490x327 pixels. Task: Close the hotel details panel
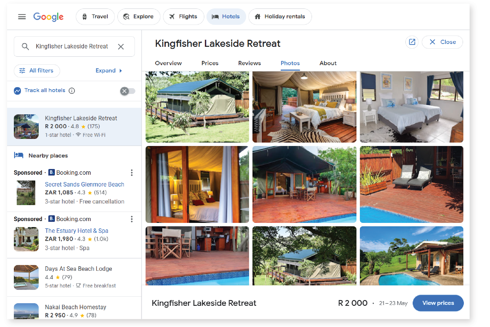click(442, 42)
